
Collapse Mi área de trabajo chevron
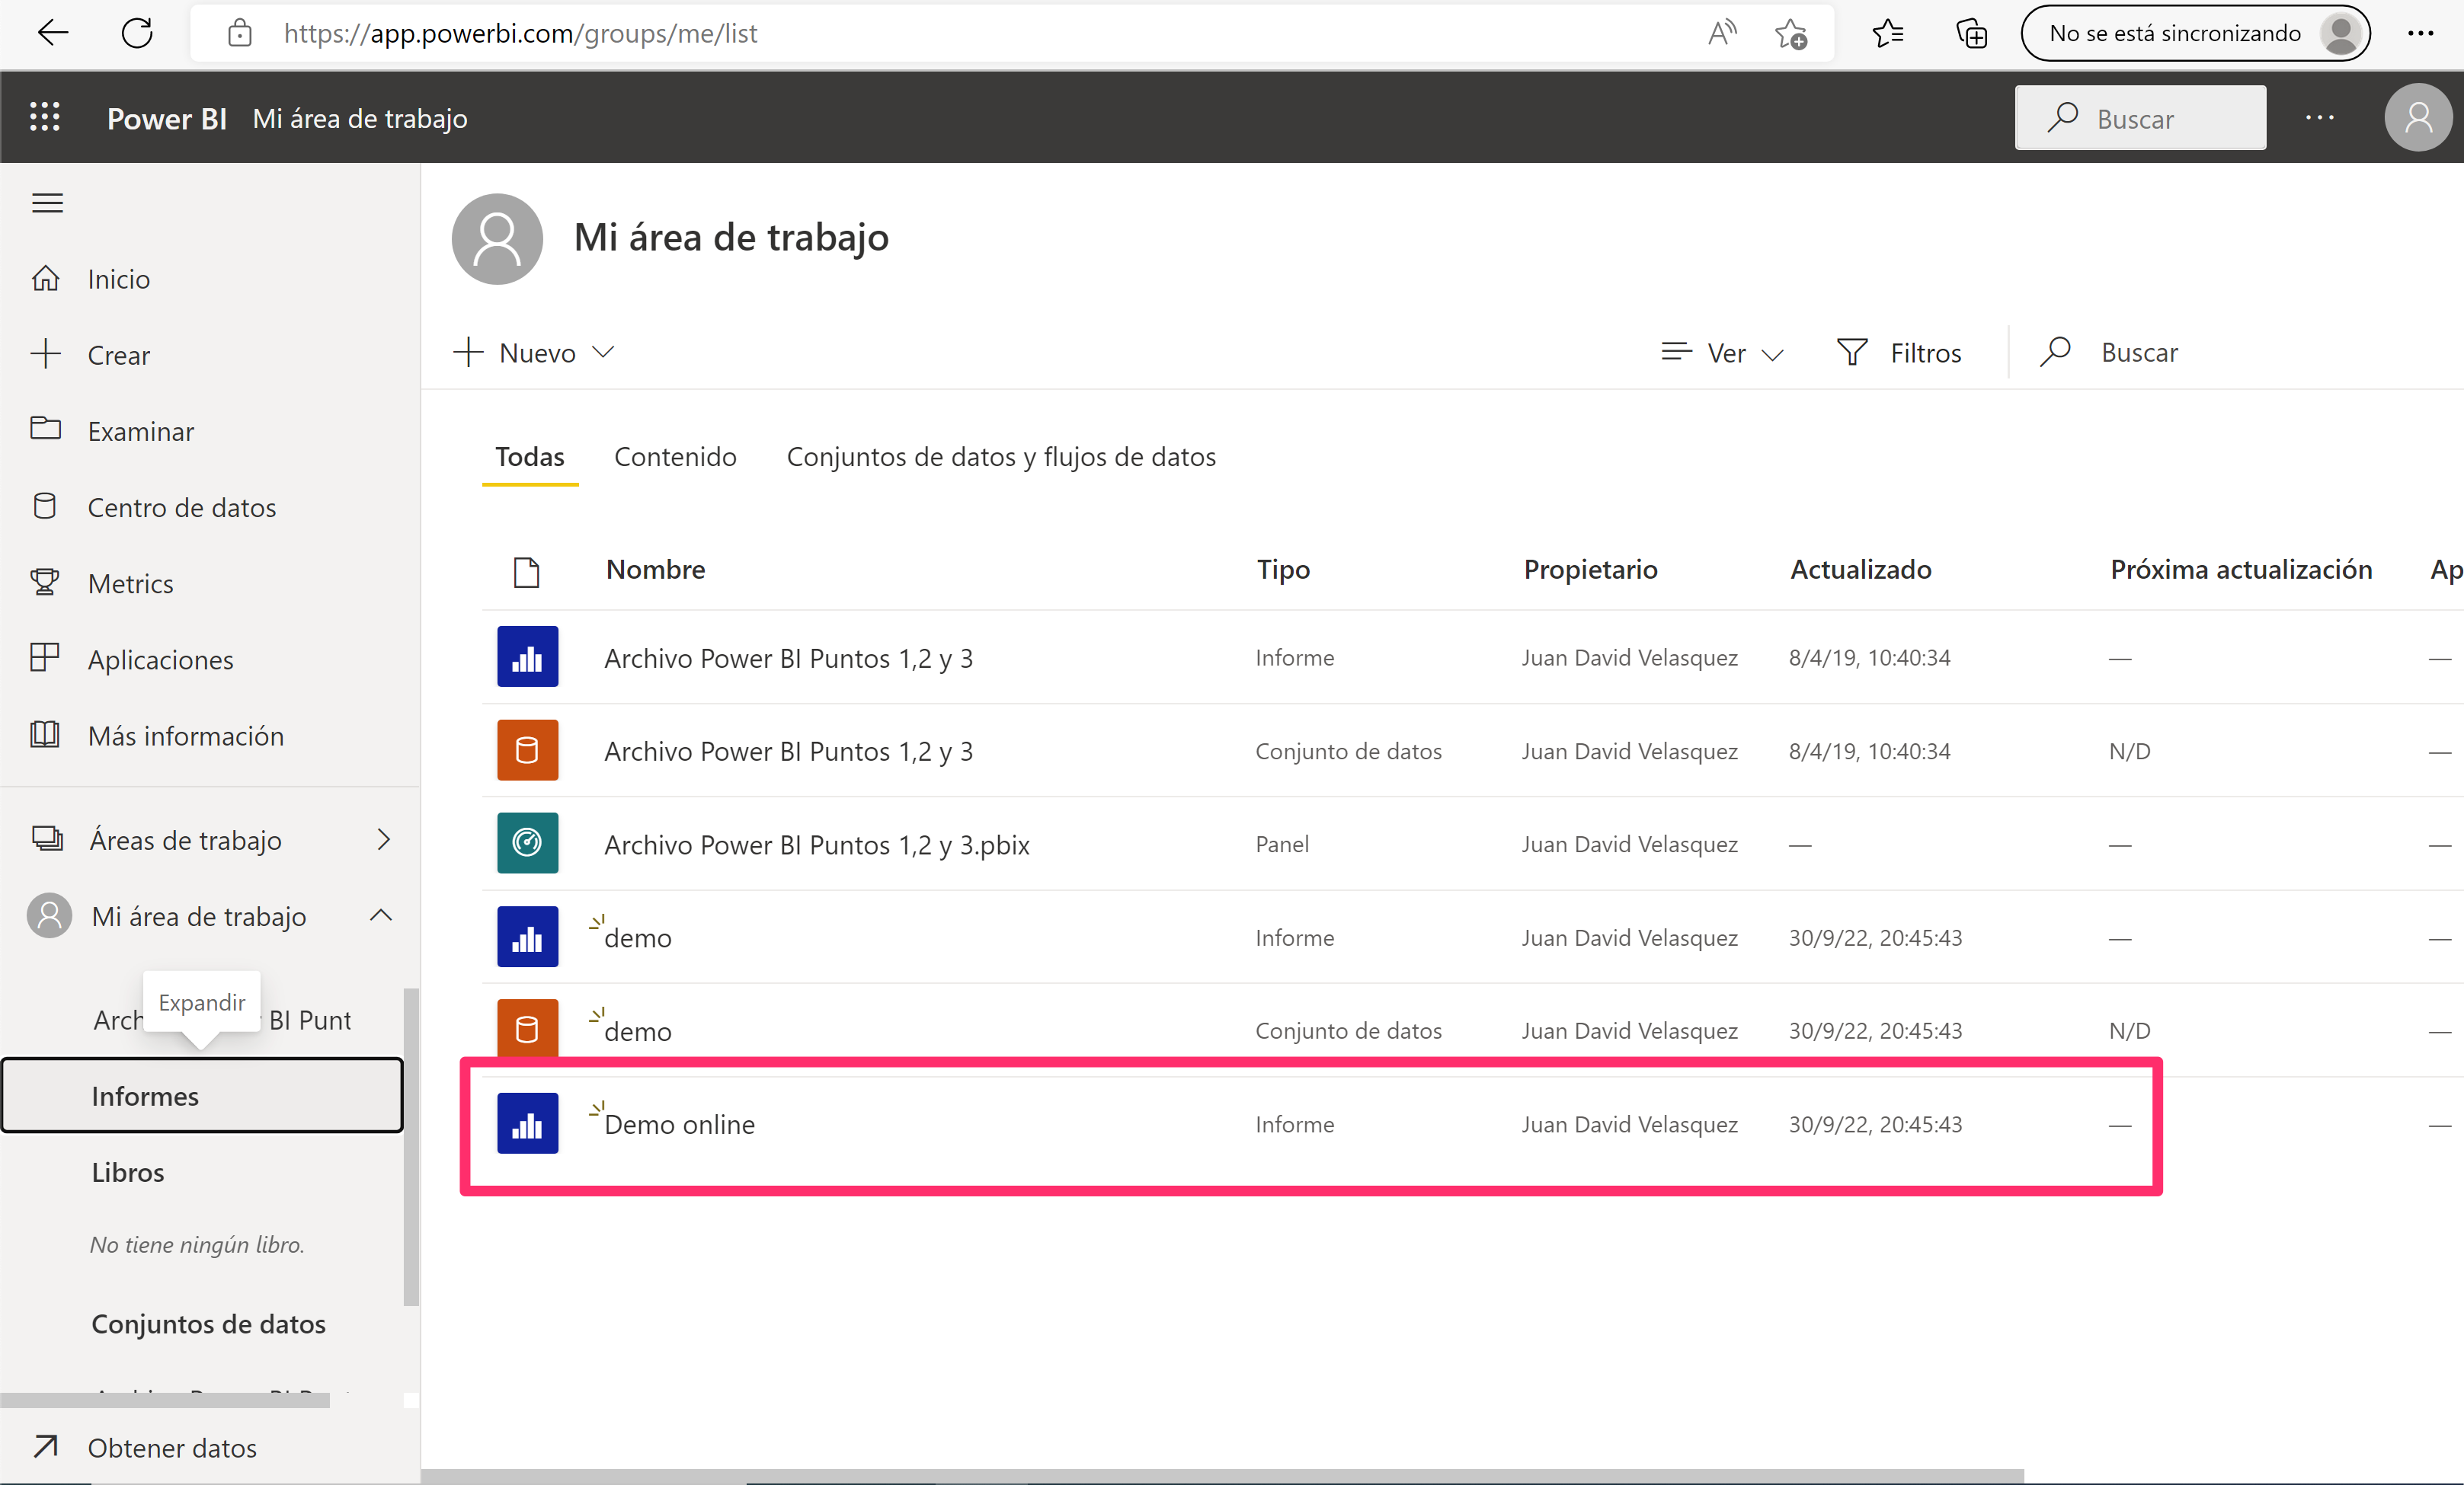click(x=381, y=915)
